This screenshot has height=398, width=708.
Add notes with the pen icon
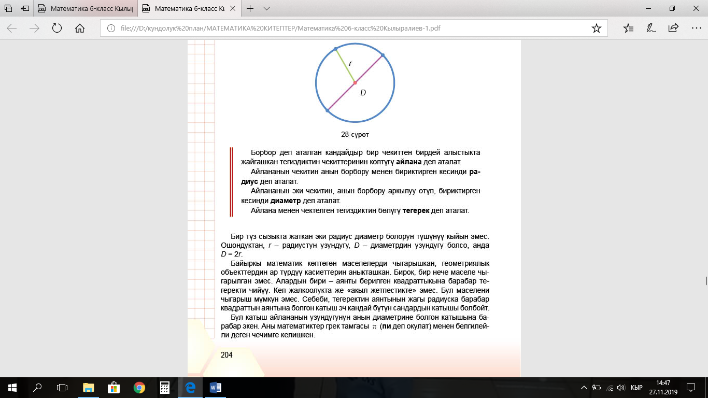click(650, 28)
